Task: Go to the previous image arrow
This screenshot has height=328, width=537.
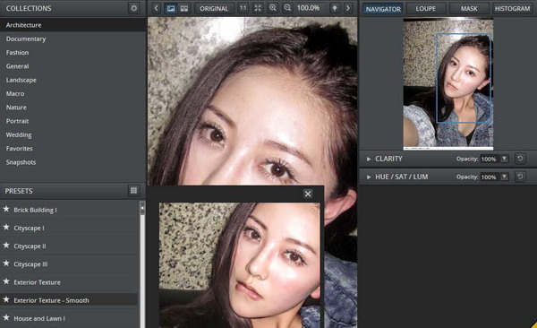Action: point(156,8)
